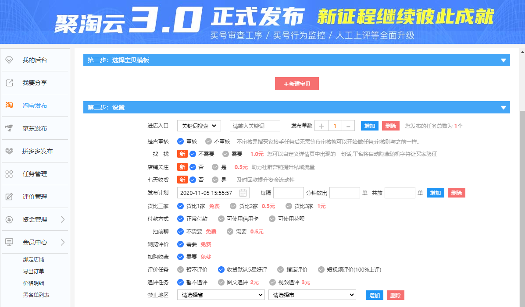Decrease 发布单数 with the minus button
The image size is (525, 307).
pyautogui.click(x=348, y=126)
